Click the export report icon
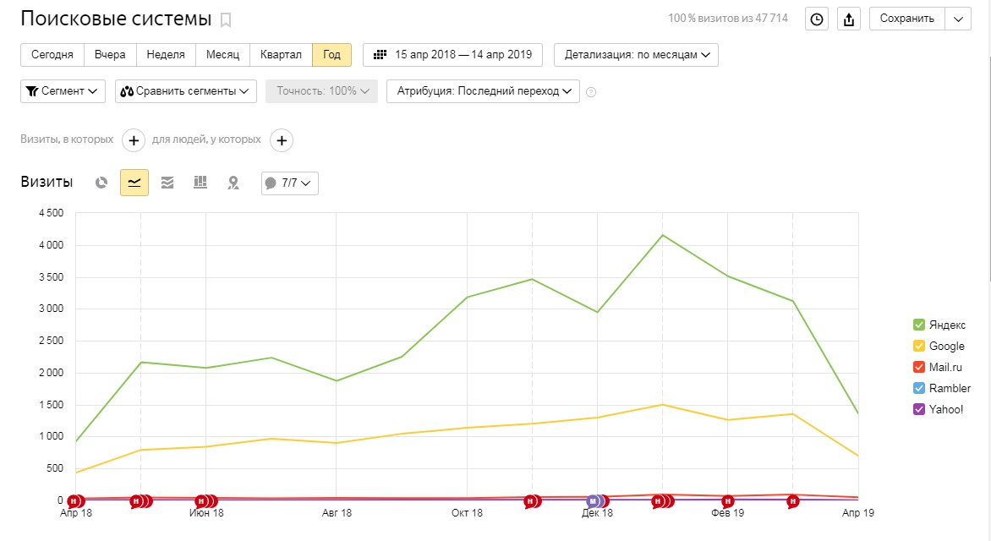991x541 pixels. [848, 19]
